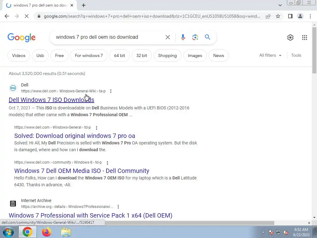Click Dell favicon of first result

[x=13, y=88]
